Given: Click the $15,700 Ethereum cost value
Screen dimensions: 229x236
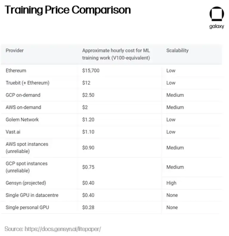Looking at the screenshot, I should 91,71.
